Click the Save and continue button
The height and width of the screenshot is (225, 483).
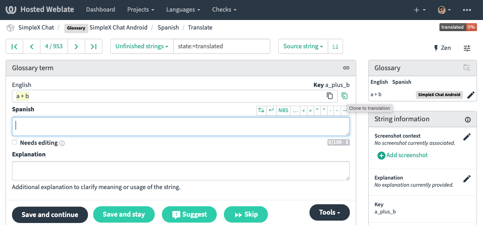click(50, 215)
